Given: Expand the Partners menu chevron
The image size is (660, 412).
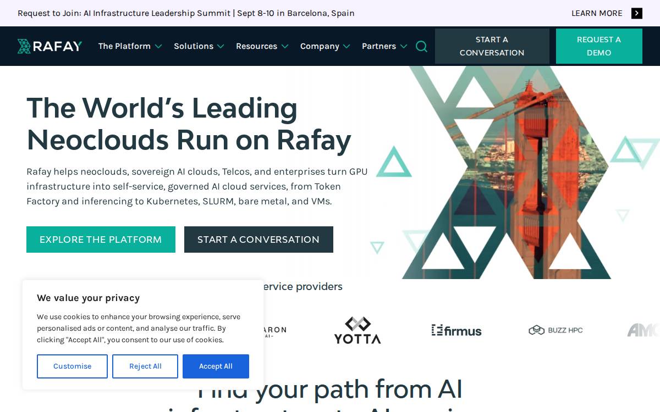Looking at the screenshot, I should point(404,47).
